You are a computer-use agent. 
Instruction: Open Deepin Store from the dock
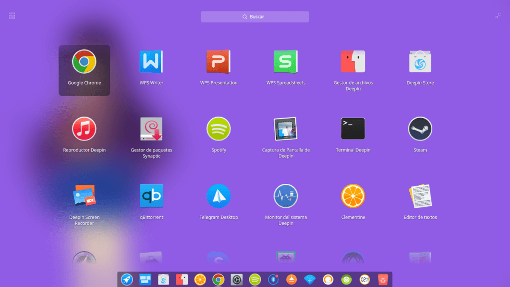click(163, 280)
